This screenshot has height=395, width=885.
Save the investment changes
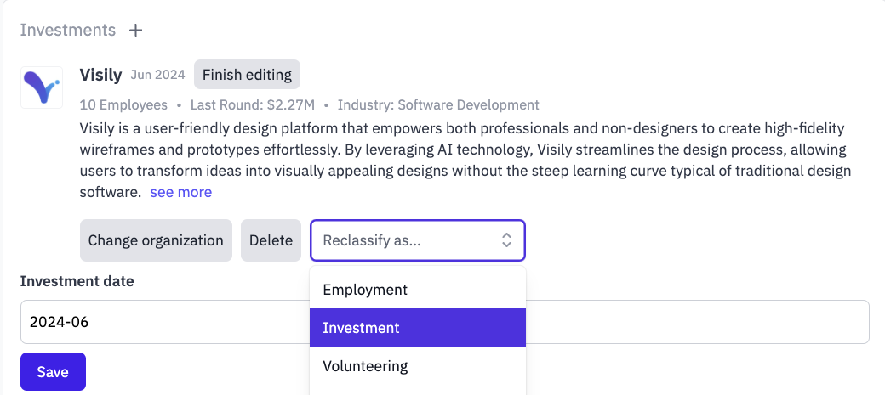[x=53, y=372]
